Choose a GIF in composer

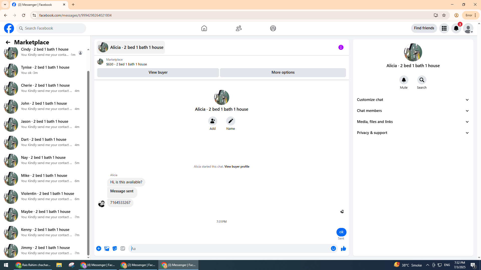tap(123, 248)
